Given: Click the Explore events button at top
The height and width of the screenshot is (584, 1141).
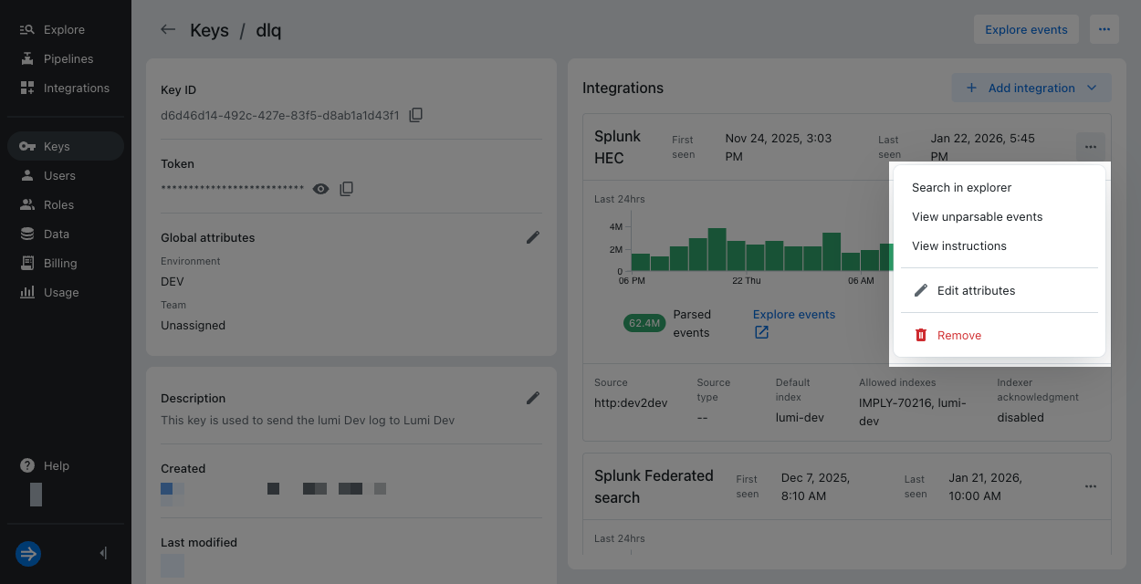Looking at the screenshot, I should (x=1026, y=29).
